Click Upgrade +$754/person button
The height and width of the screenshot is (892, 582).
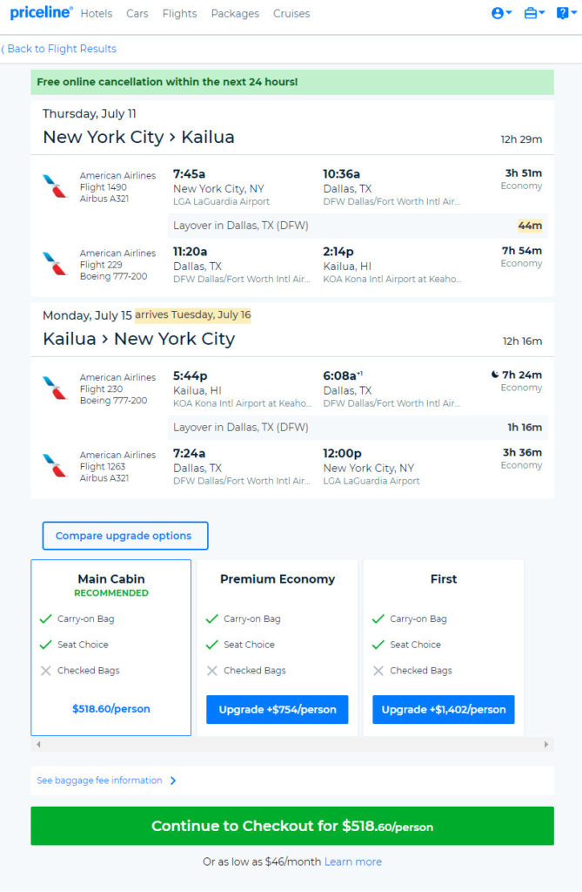tap(278, 709)
